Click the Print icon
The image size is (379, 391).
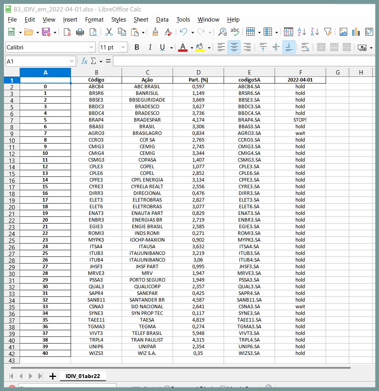(80, 32)
